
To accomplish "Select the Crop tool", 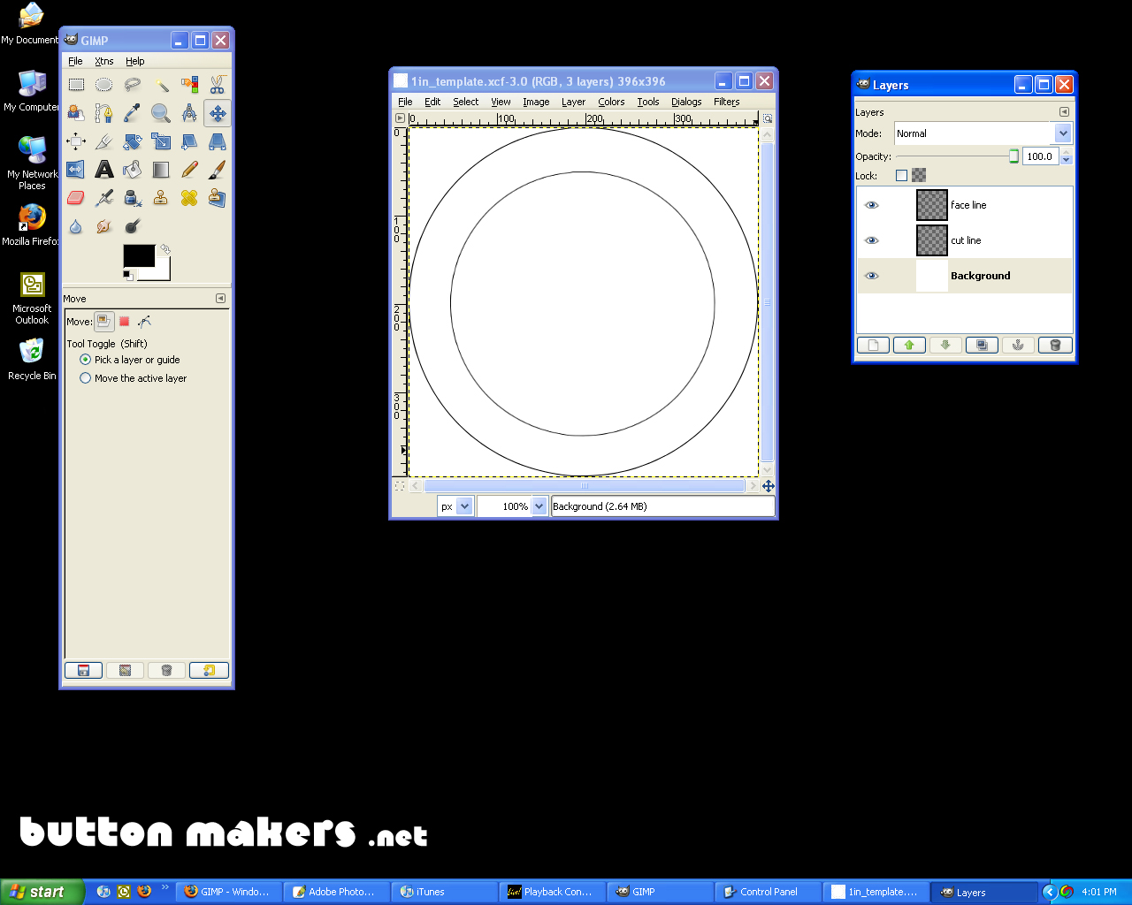I will tap(104, 141).
